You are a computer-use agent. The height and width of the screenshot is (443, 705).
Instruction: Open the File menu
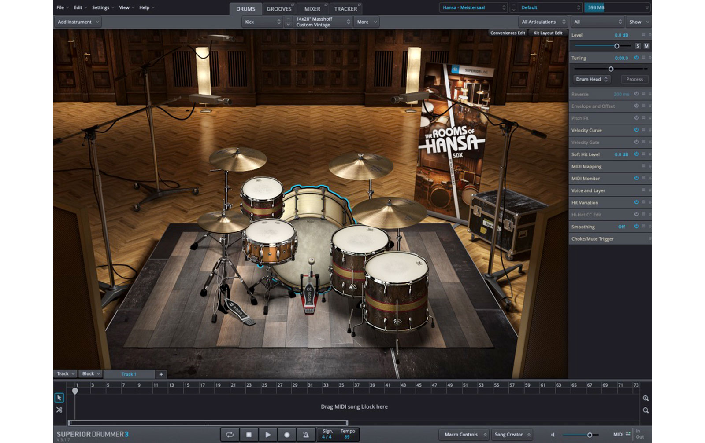click(x=62, y=7)
